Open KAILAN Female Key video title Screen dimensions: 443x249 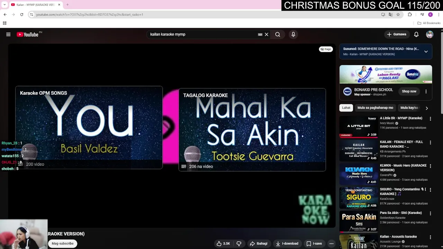[401, 144]
